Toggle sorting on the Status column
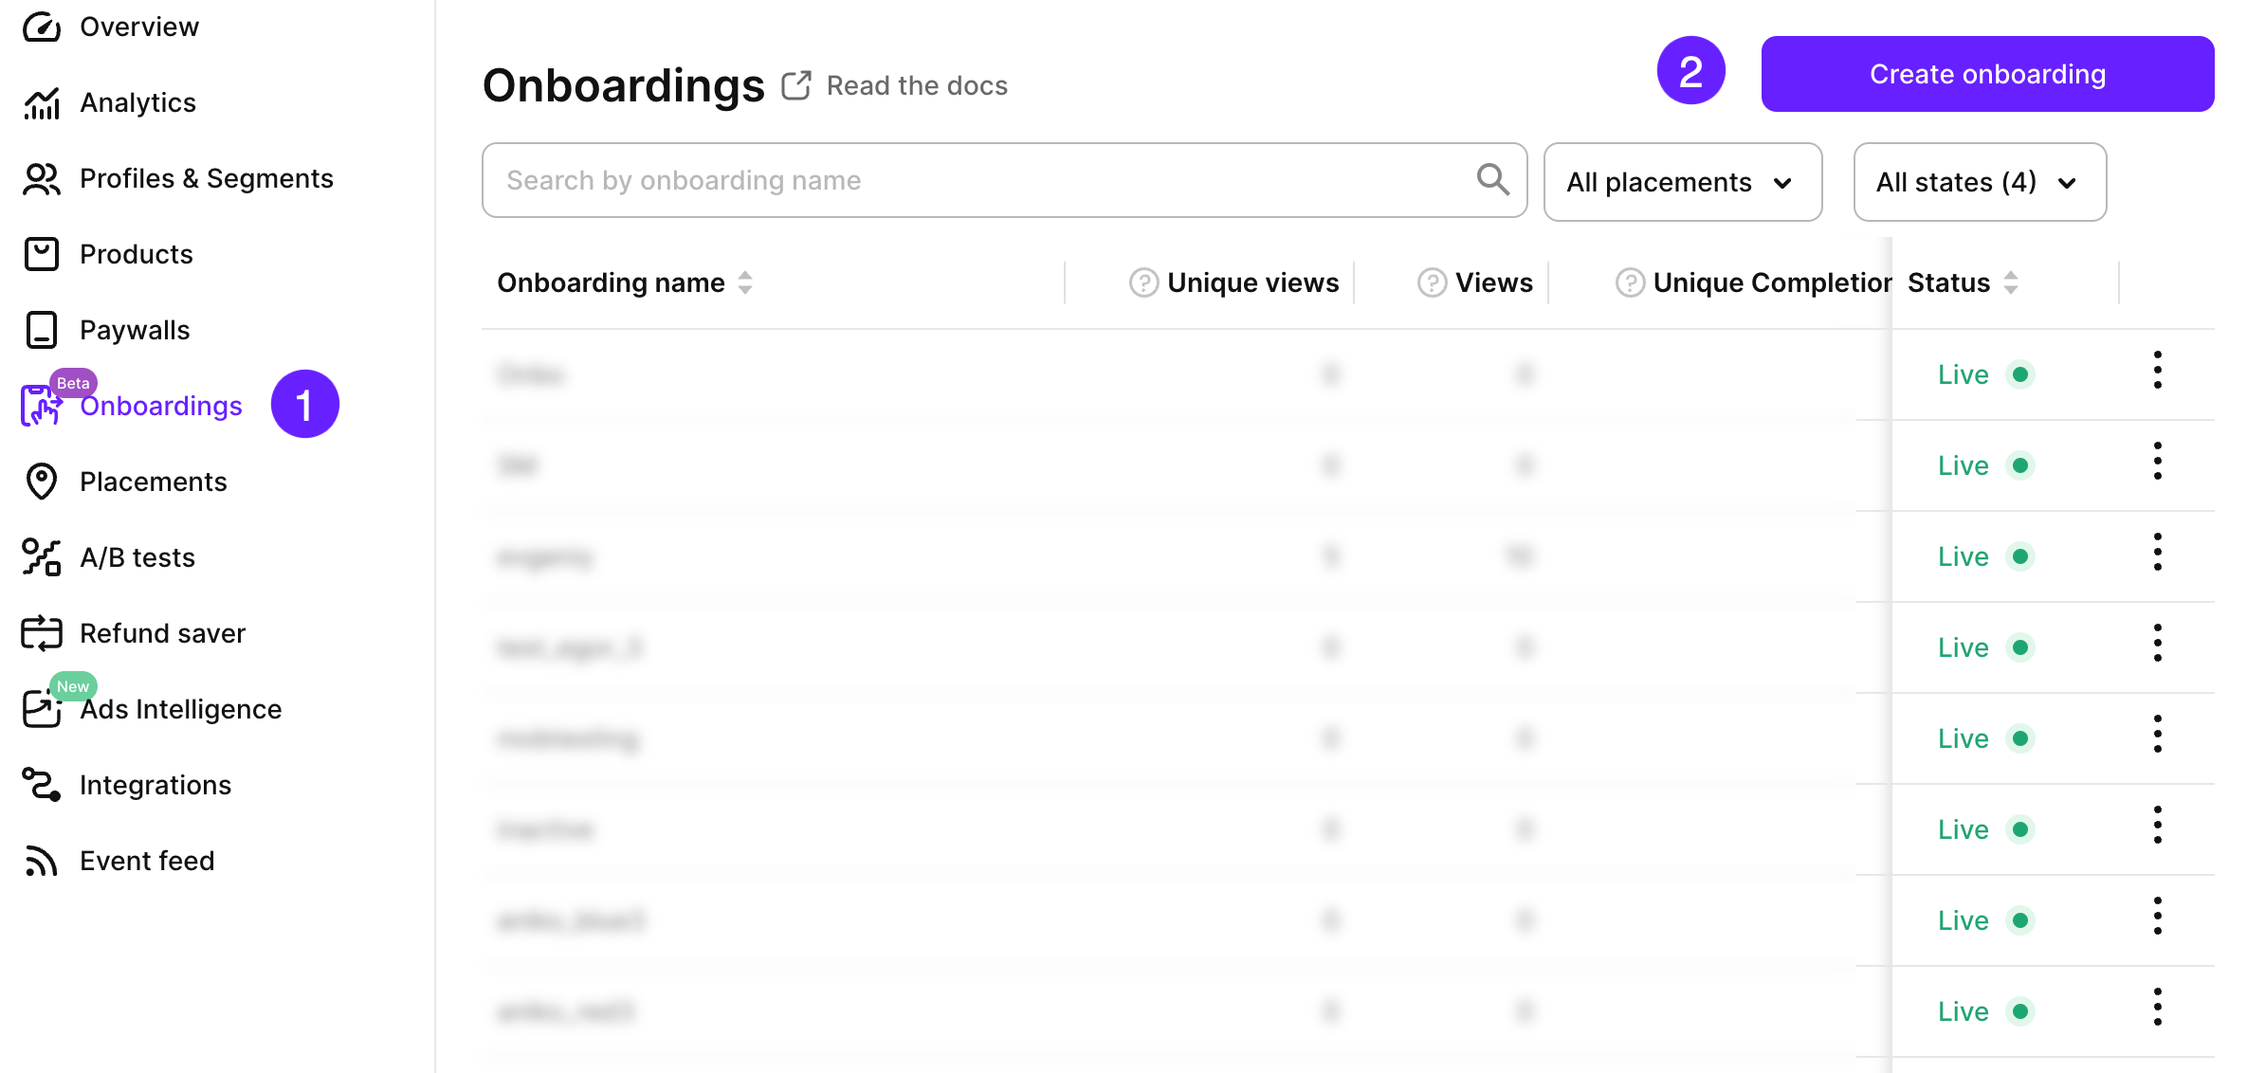The width and height of the screenshot is (2247, 1073). tap(2011, 282)
